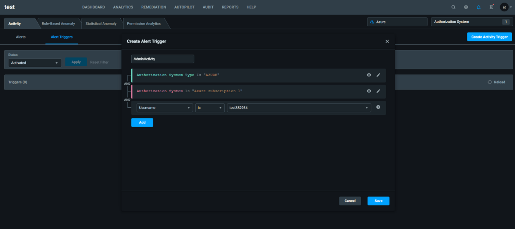The width and height of the screenshot is (515, 229).
Task: Toggle visibility of Azure subscription 1 condition
Action: tap(369, 91)
